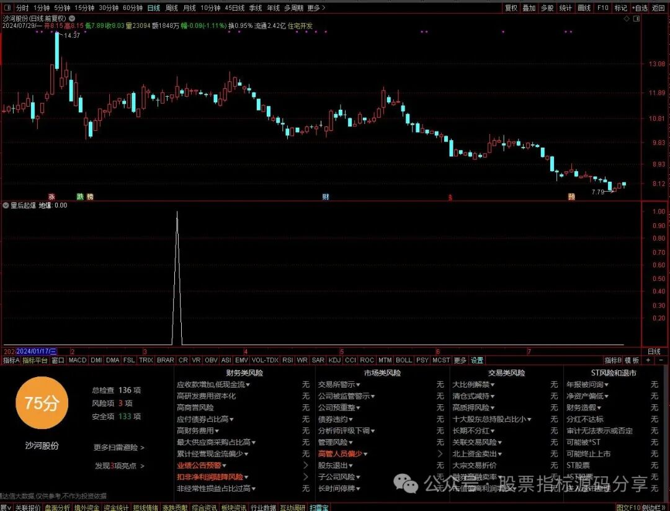Click the 14.37 high price label

pos(72,35)
